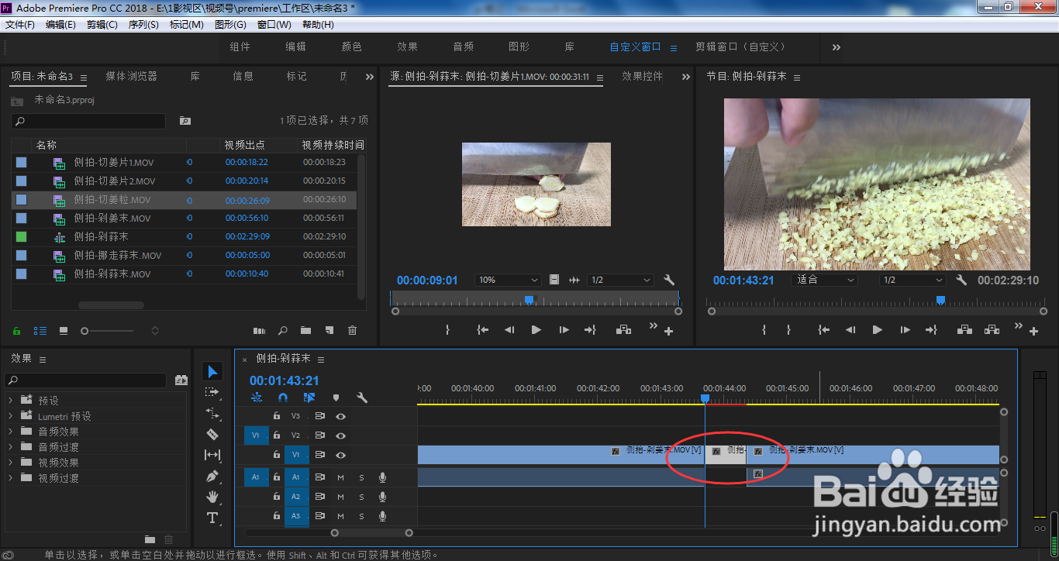
Task: Select the Track Select Forward tool
Action: [x=213, y=393]
